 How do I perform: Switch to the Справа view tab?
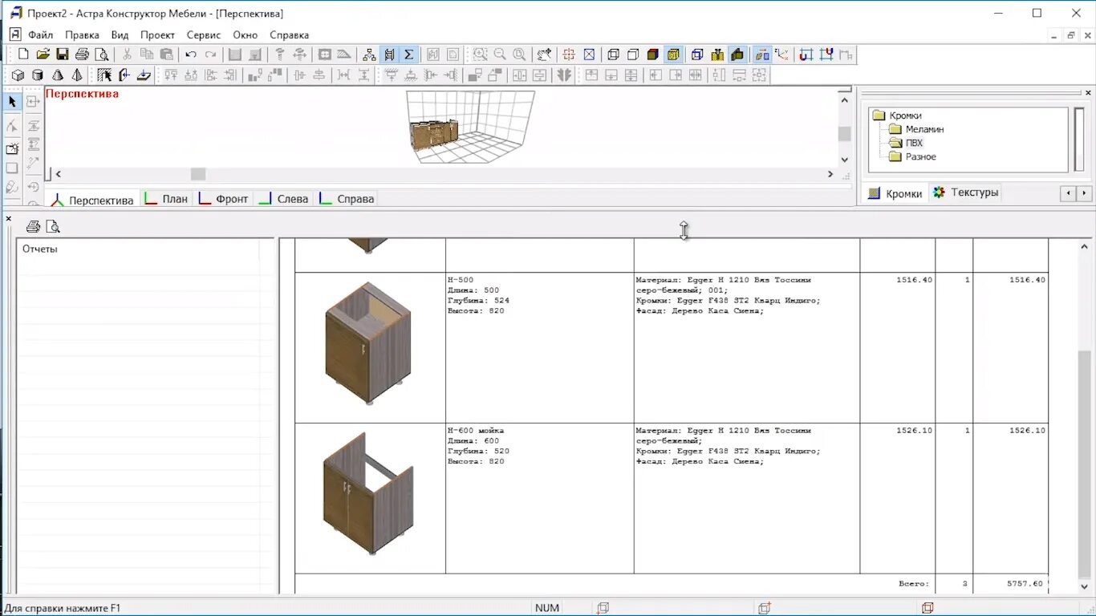(347, 199)
